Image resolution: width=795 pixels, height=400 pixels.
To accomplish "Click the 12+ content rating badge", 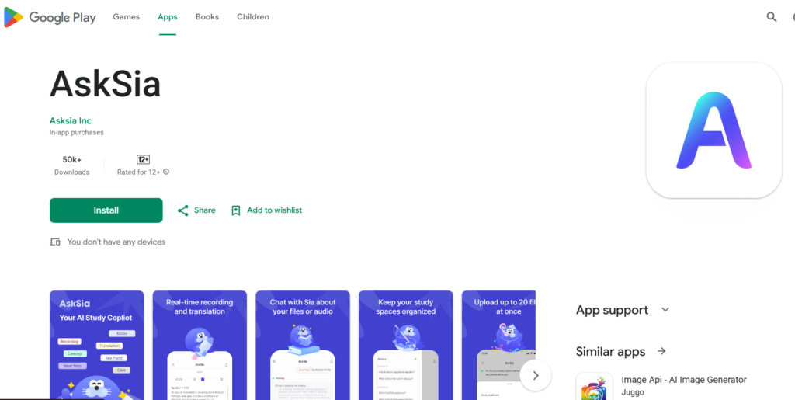I will point(143,159).
